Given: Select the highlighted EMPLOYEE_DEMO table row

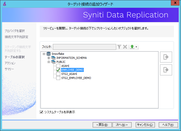Looking at the screenshot, I should 72,70.
